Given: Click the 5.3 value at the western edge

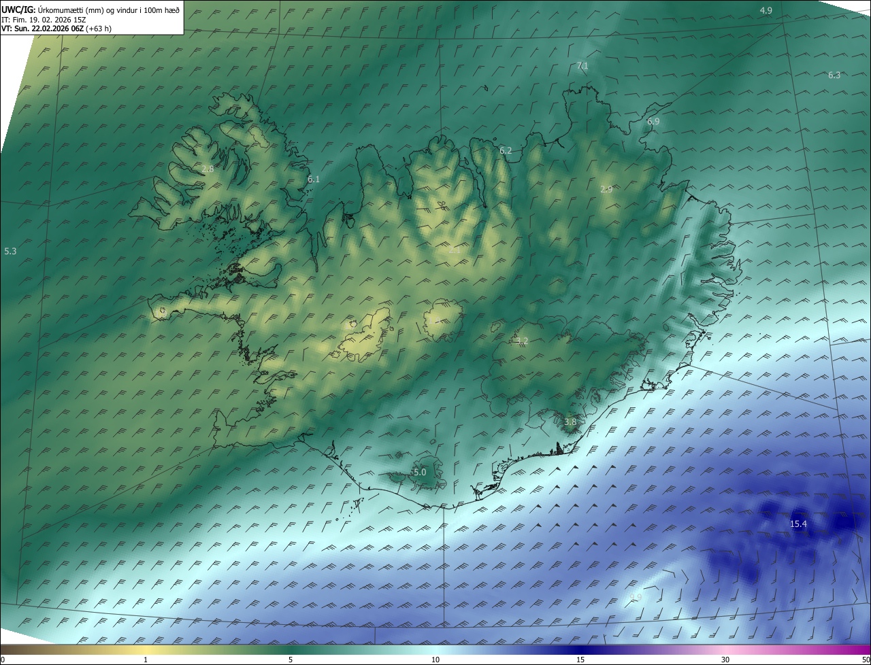Looking at the screenshot, I should 10,251.
